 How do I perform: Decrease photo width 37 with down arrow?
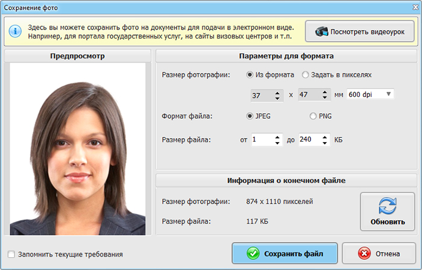[x=277, y=99]
